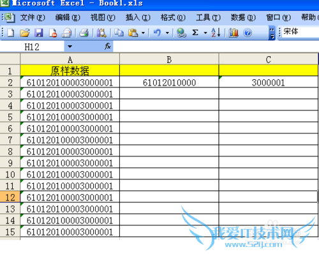This screenshot has height=254, width=319.
Task: Open the 视图(V) menu
Action: (x=103, y=17)
